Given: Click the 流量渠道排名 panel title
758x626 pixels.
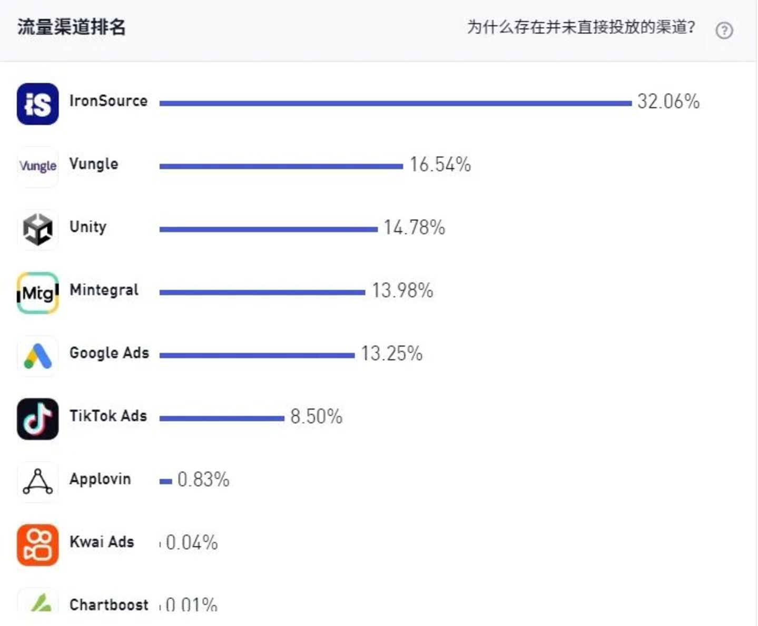Looking at the screenshot, I should tap(72, 27).
